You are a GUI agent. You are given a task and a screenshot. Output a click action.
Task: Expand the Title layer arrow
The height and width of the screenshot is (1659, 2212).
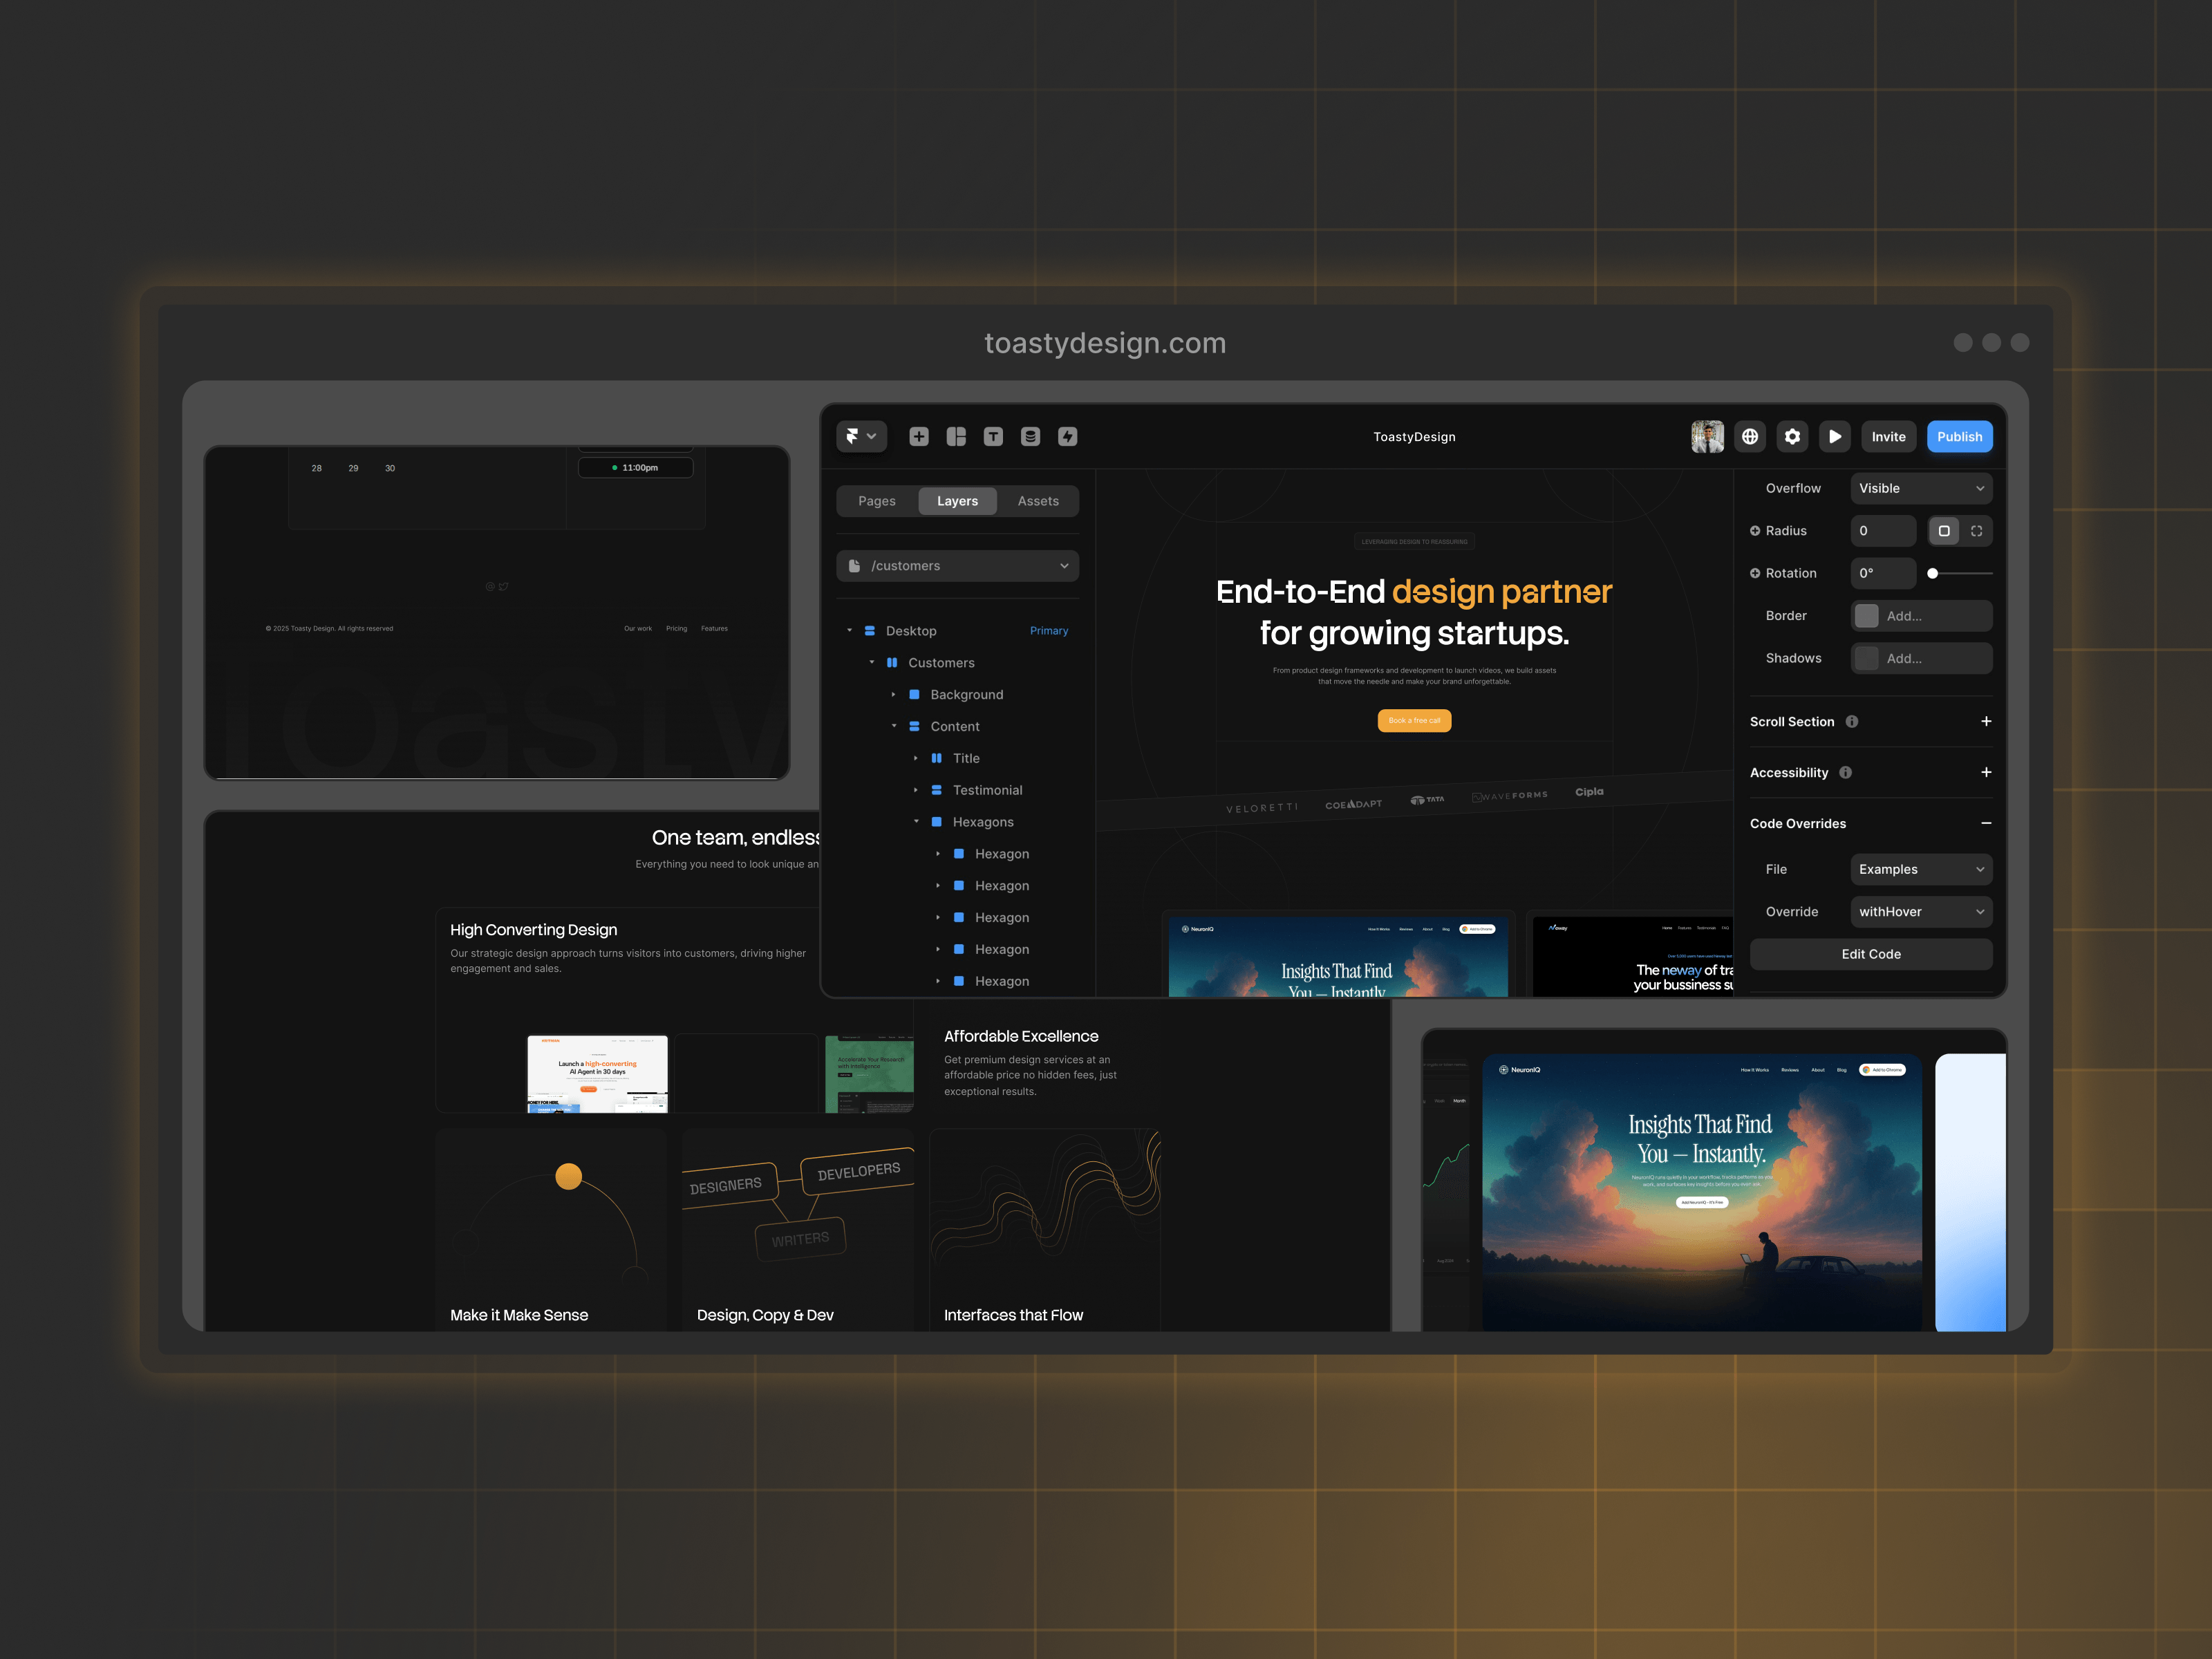(x=915, y=758)
